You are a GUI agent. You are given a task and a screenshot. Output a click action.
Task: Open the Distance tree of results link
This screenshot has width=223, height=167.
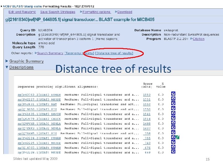pos(114,53)
